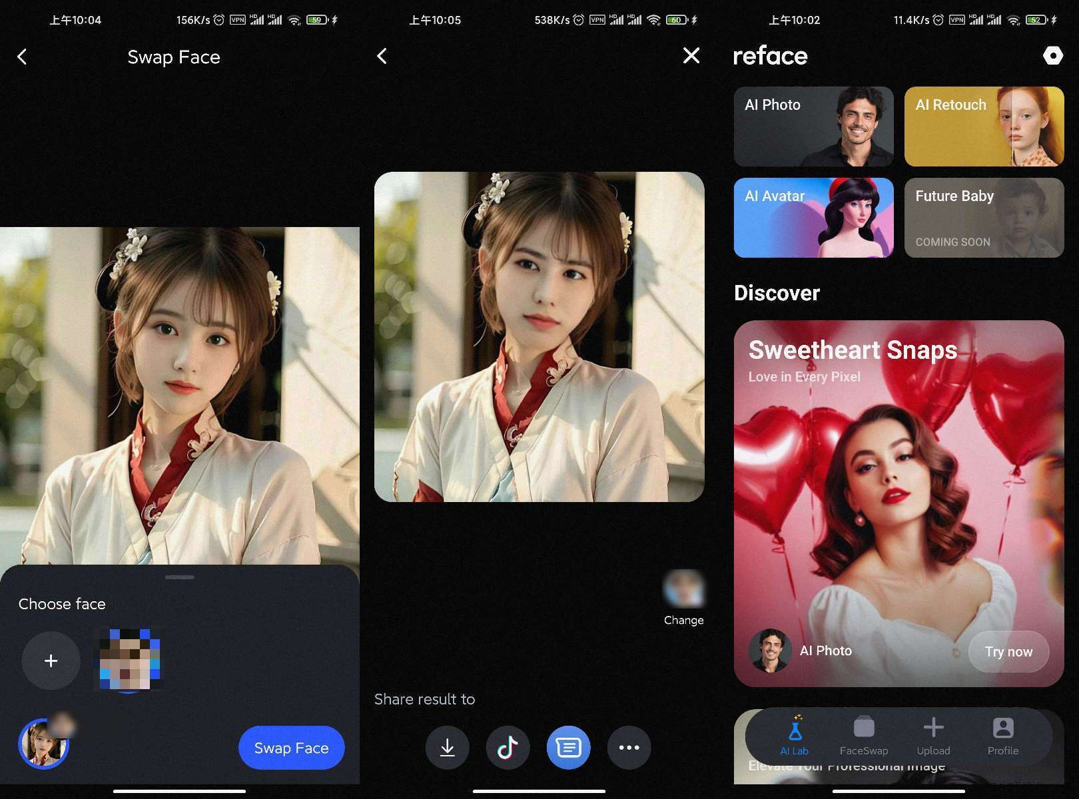Tap the alarm icon in the left status bar

pyautogui.click(x=218, y=20)
